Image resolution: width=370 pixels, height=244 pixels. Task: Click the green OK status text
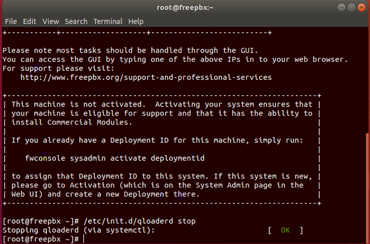[285, 230]
